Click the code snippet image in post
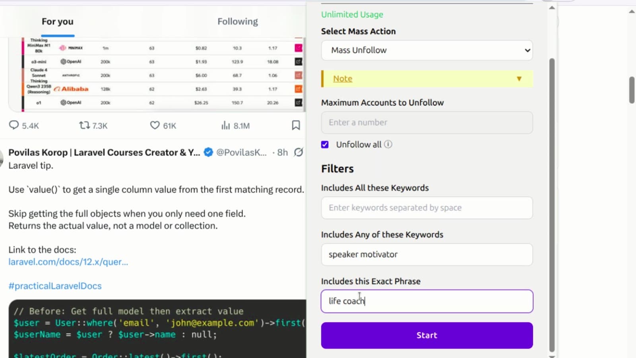This screenshot has height=358, width=636. [x=157, y=329]
